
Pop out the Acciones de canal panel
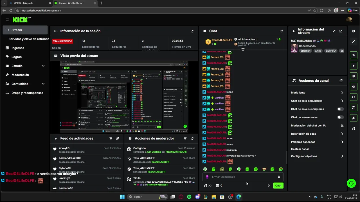pos(341,81)
